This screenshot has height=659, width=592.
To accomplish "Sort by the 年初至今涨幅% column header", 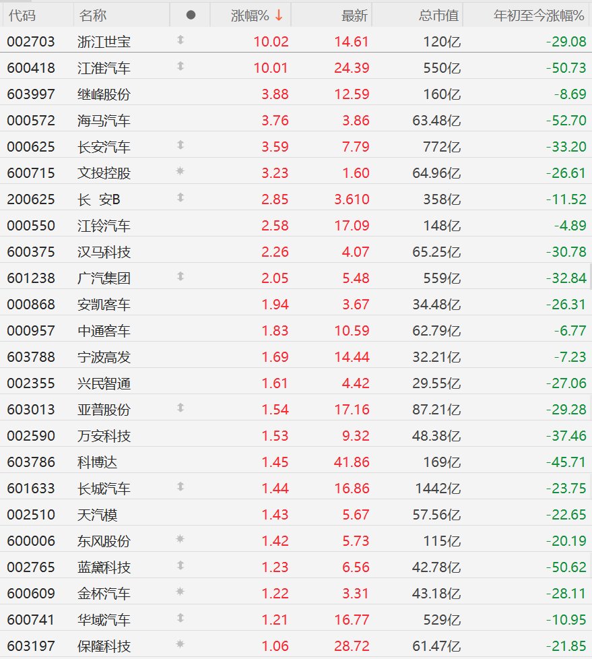I will 539,15.
